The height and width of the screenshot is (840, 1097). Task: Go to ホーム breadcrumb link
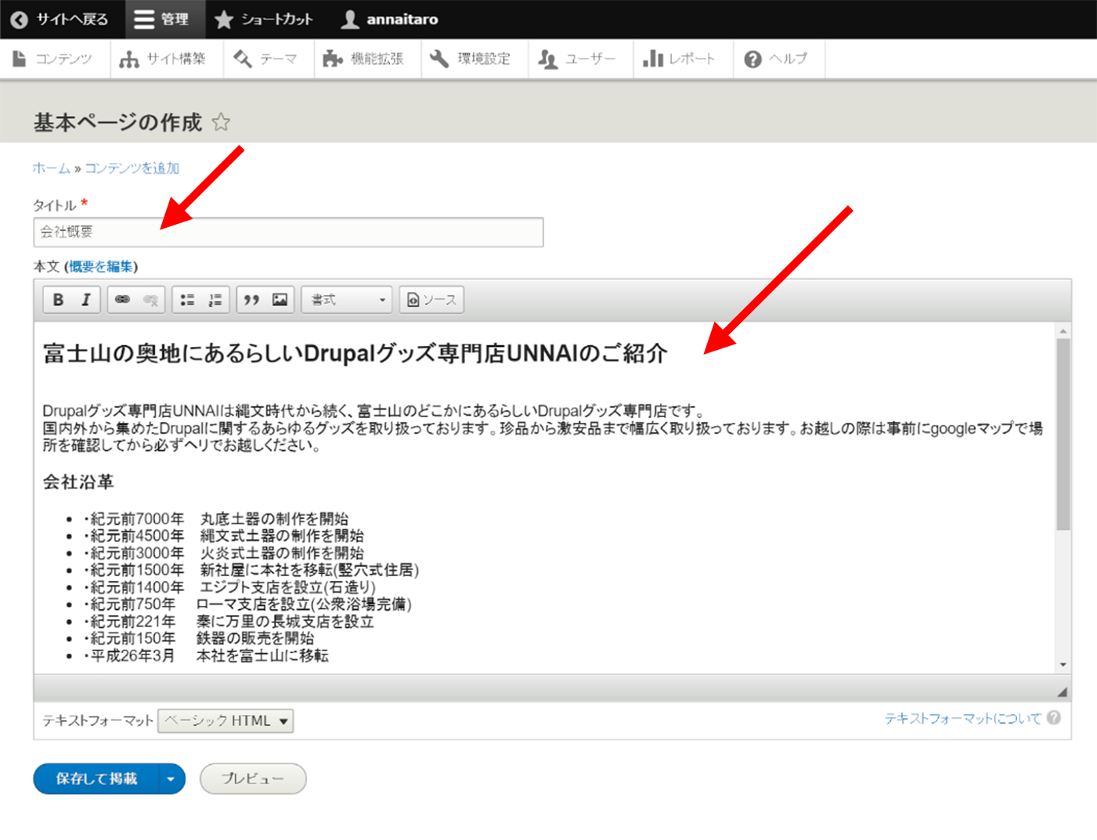tap(51, 168)
